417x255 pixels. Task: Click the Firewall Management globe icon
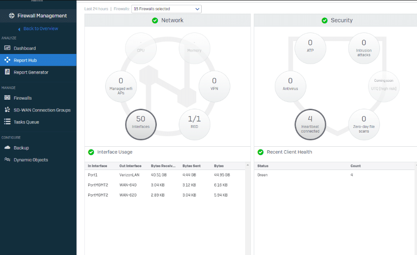point(12,16)
